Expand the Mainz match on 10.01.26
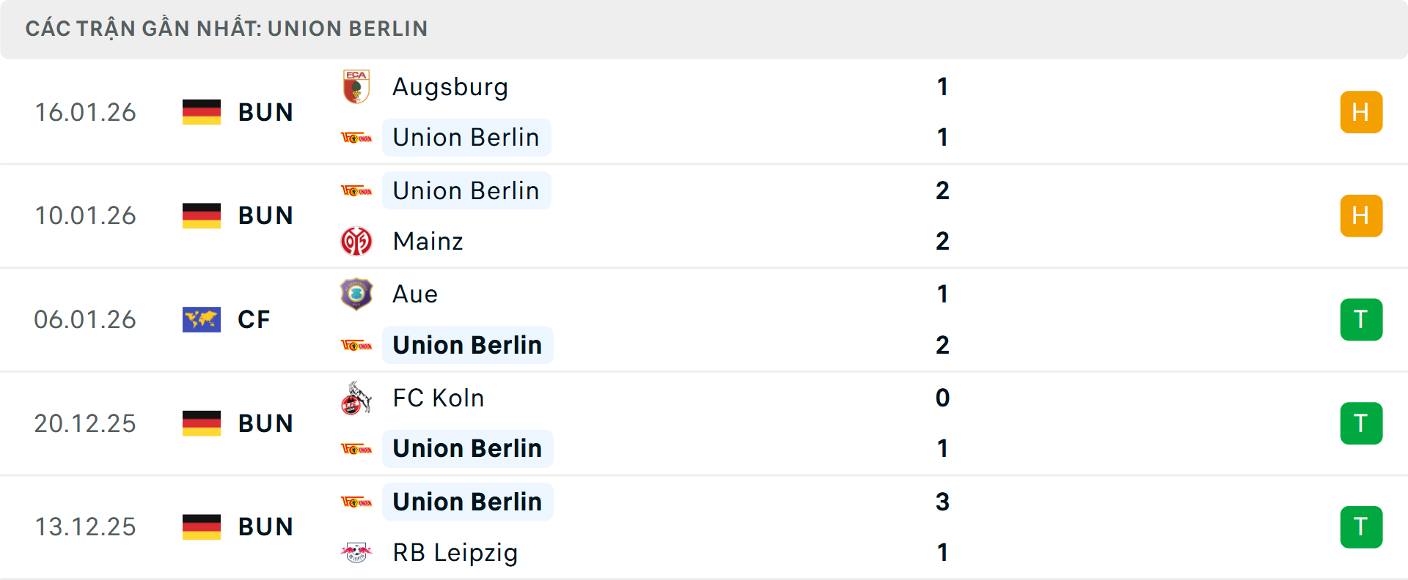The height and width of the screenshot is (580, 1408). coord(704,215)
